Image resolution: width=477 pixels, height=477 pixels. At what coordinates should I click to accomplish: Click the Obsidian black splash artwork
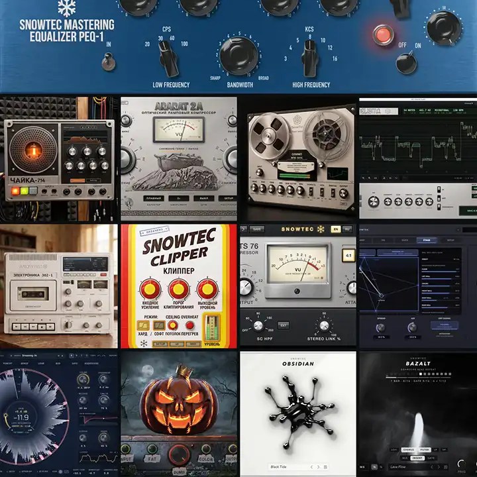click(298, 412)
